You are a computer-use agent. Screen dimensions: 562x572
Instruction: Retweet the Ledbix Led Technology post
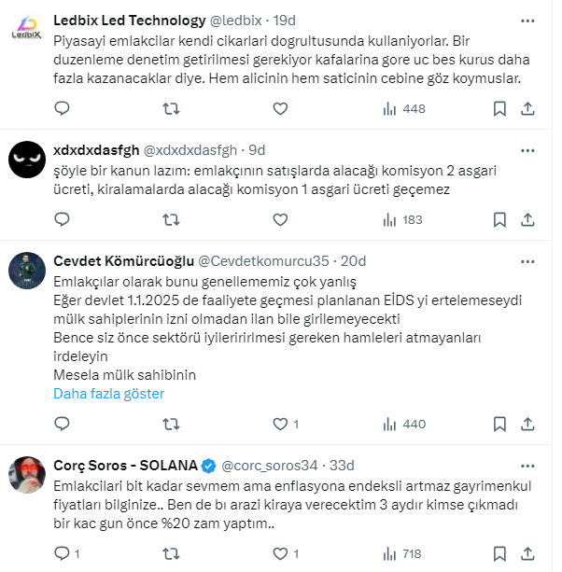(x=172, y=109)
